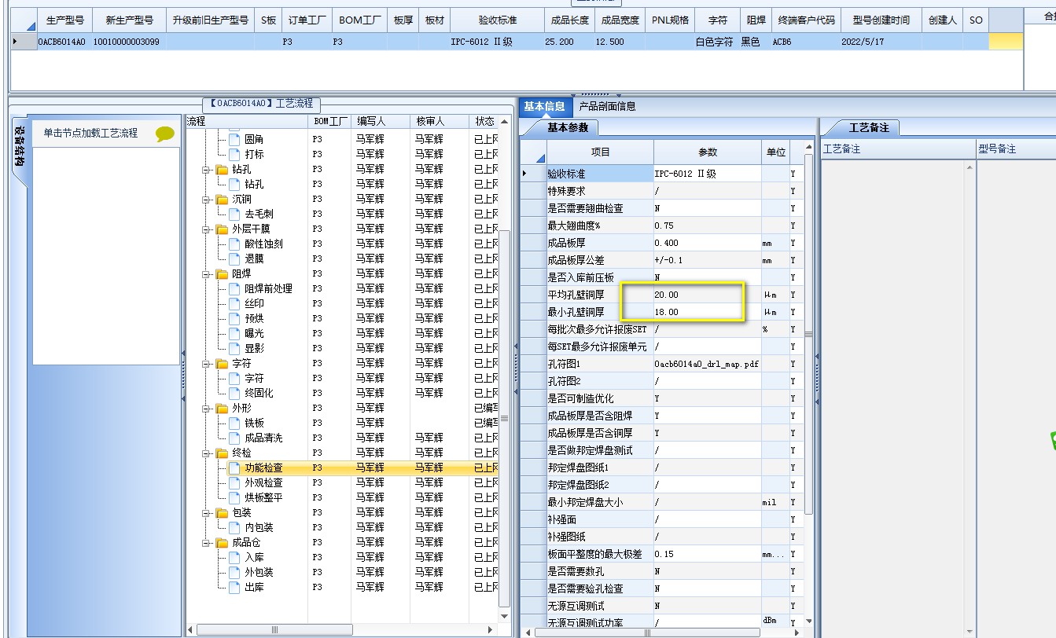Collapse the 外形 tree node
This screenshot has width=1056, height=638.
tap(207, 409)
